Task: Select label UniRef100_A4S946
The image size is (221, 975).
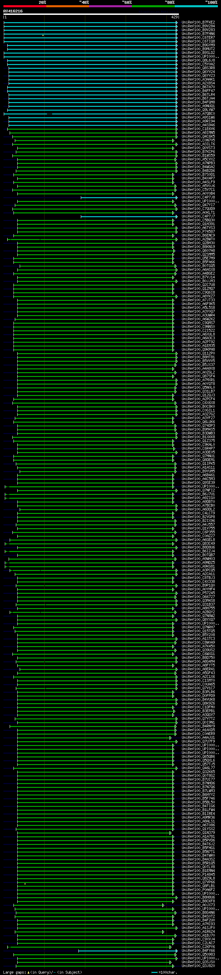Action: tap(198, 125)
